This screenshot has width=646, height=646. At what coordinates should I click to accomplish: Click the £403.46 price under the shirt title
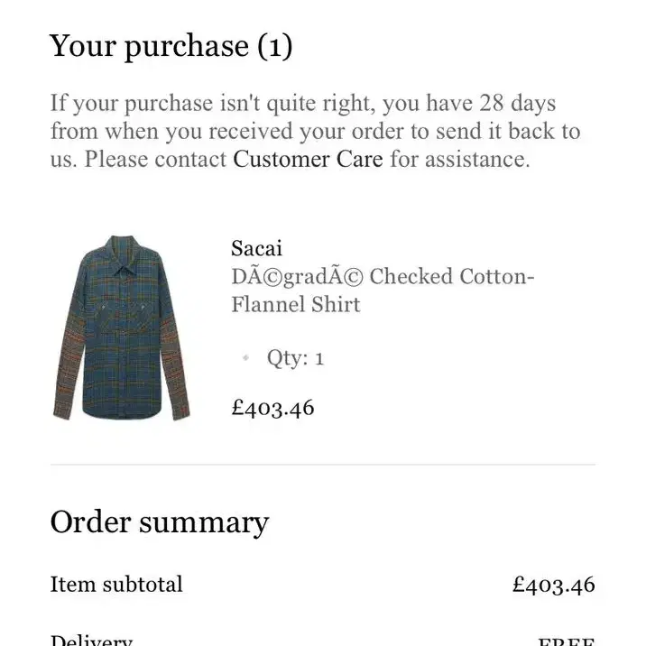pyautogui.click(x=272, y=408)
